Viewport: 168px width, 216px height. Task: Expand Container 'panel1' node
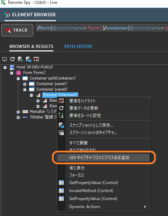click(x=25, y=84)
